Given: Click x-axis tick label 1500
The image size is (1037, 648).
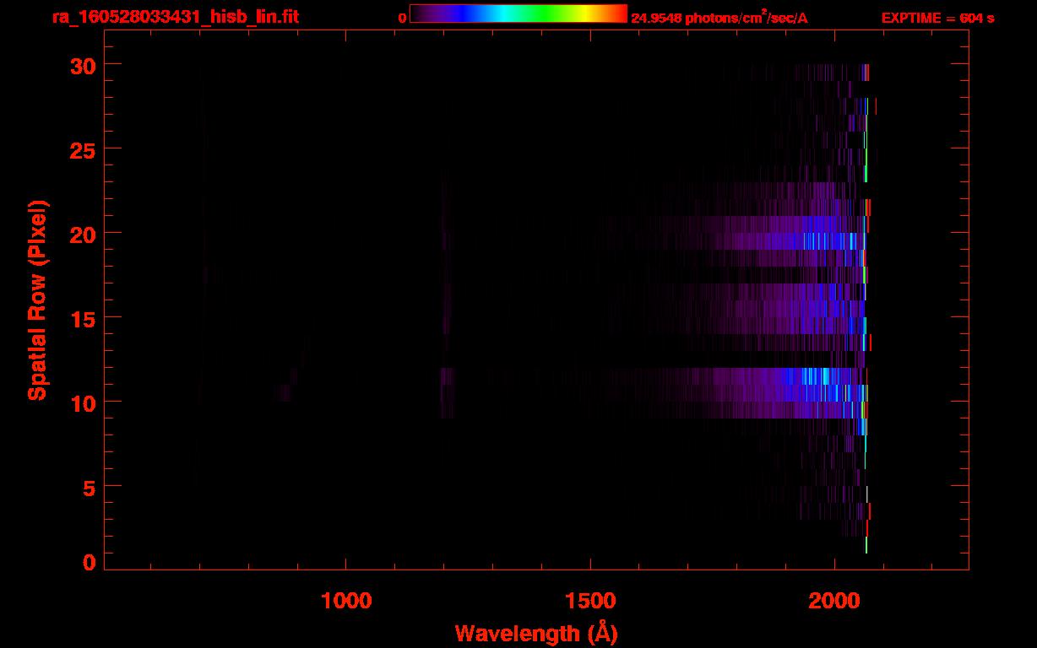Looking at the screenshot, I should coord(590,600).
